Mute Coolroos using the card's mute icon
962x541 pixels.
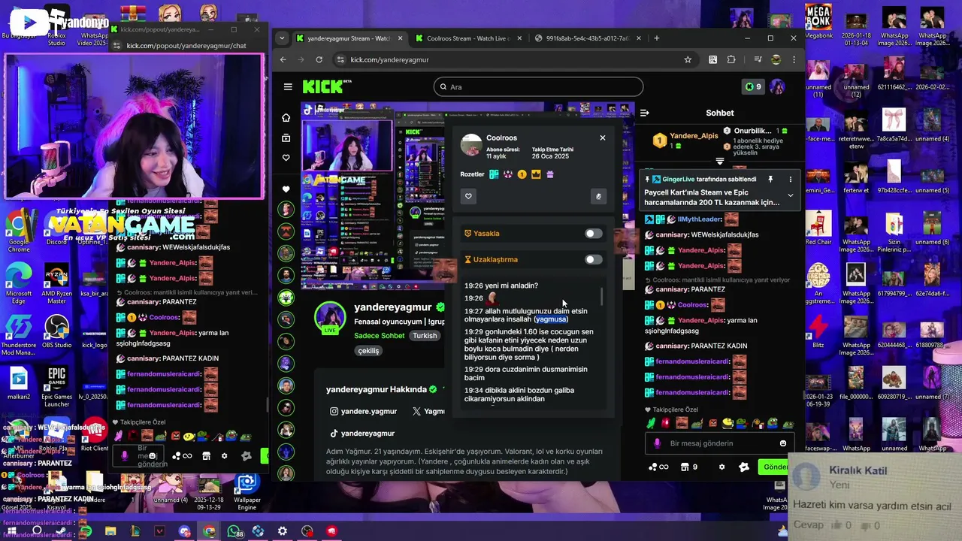(x=598, y=196)
